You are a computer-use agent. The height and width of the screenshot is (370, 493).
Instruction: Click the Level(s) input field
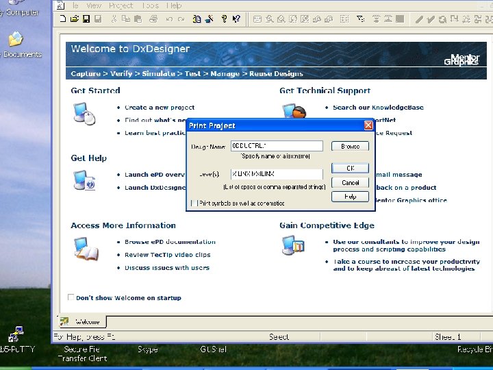coord(277,174)
